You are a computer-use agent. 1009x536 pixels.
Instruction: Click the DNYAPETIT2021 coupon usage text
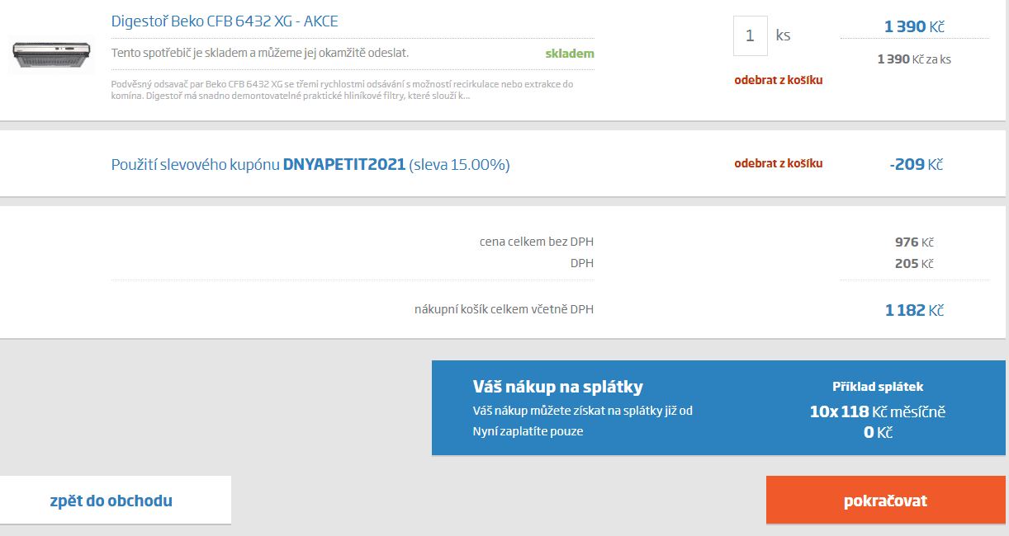(x=310, y=165)
